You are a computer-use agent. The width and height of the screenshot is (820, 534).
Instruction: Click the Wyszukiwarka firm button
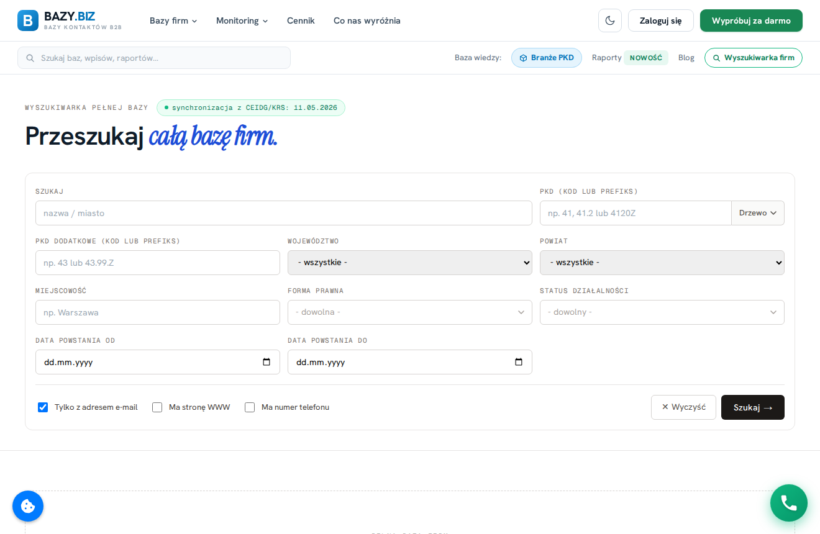point(754,58)
